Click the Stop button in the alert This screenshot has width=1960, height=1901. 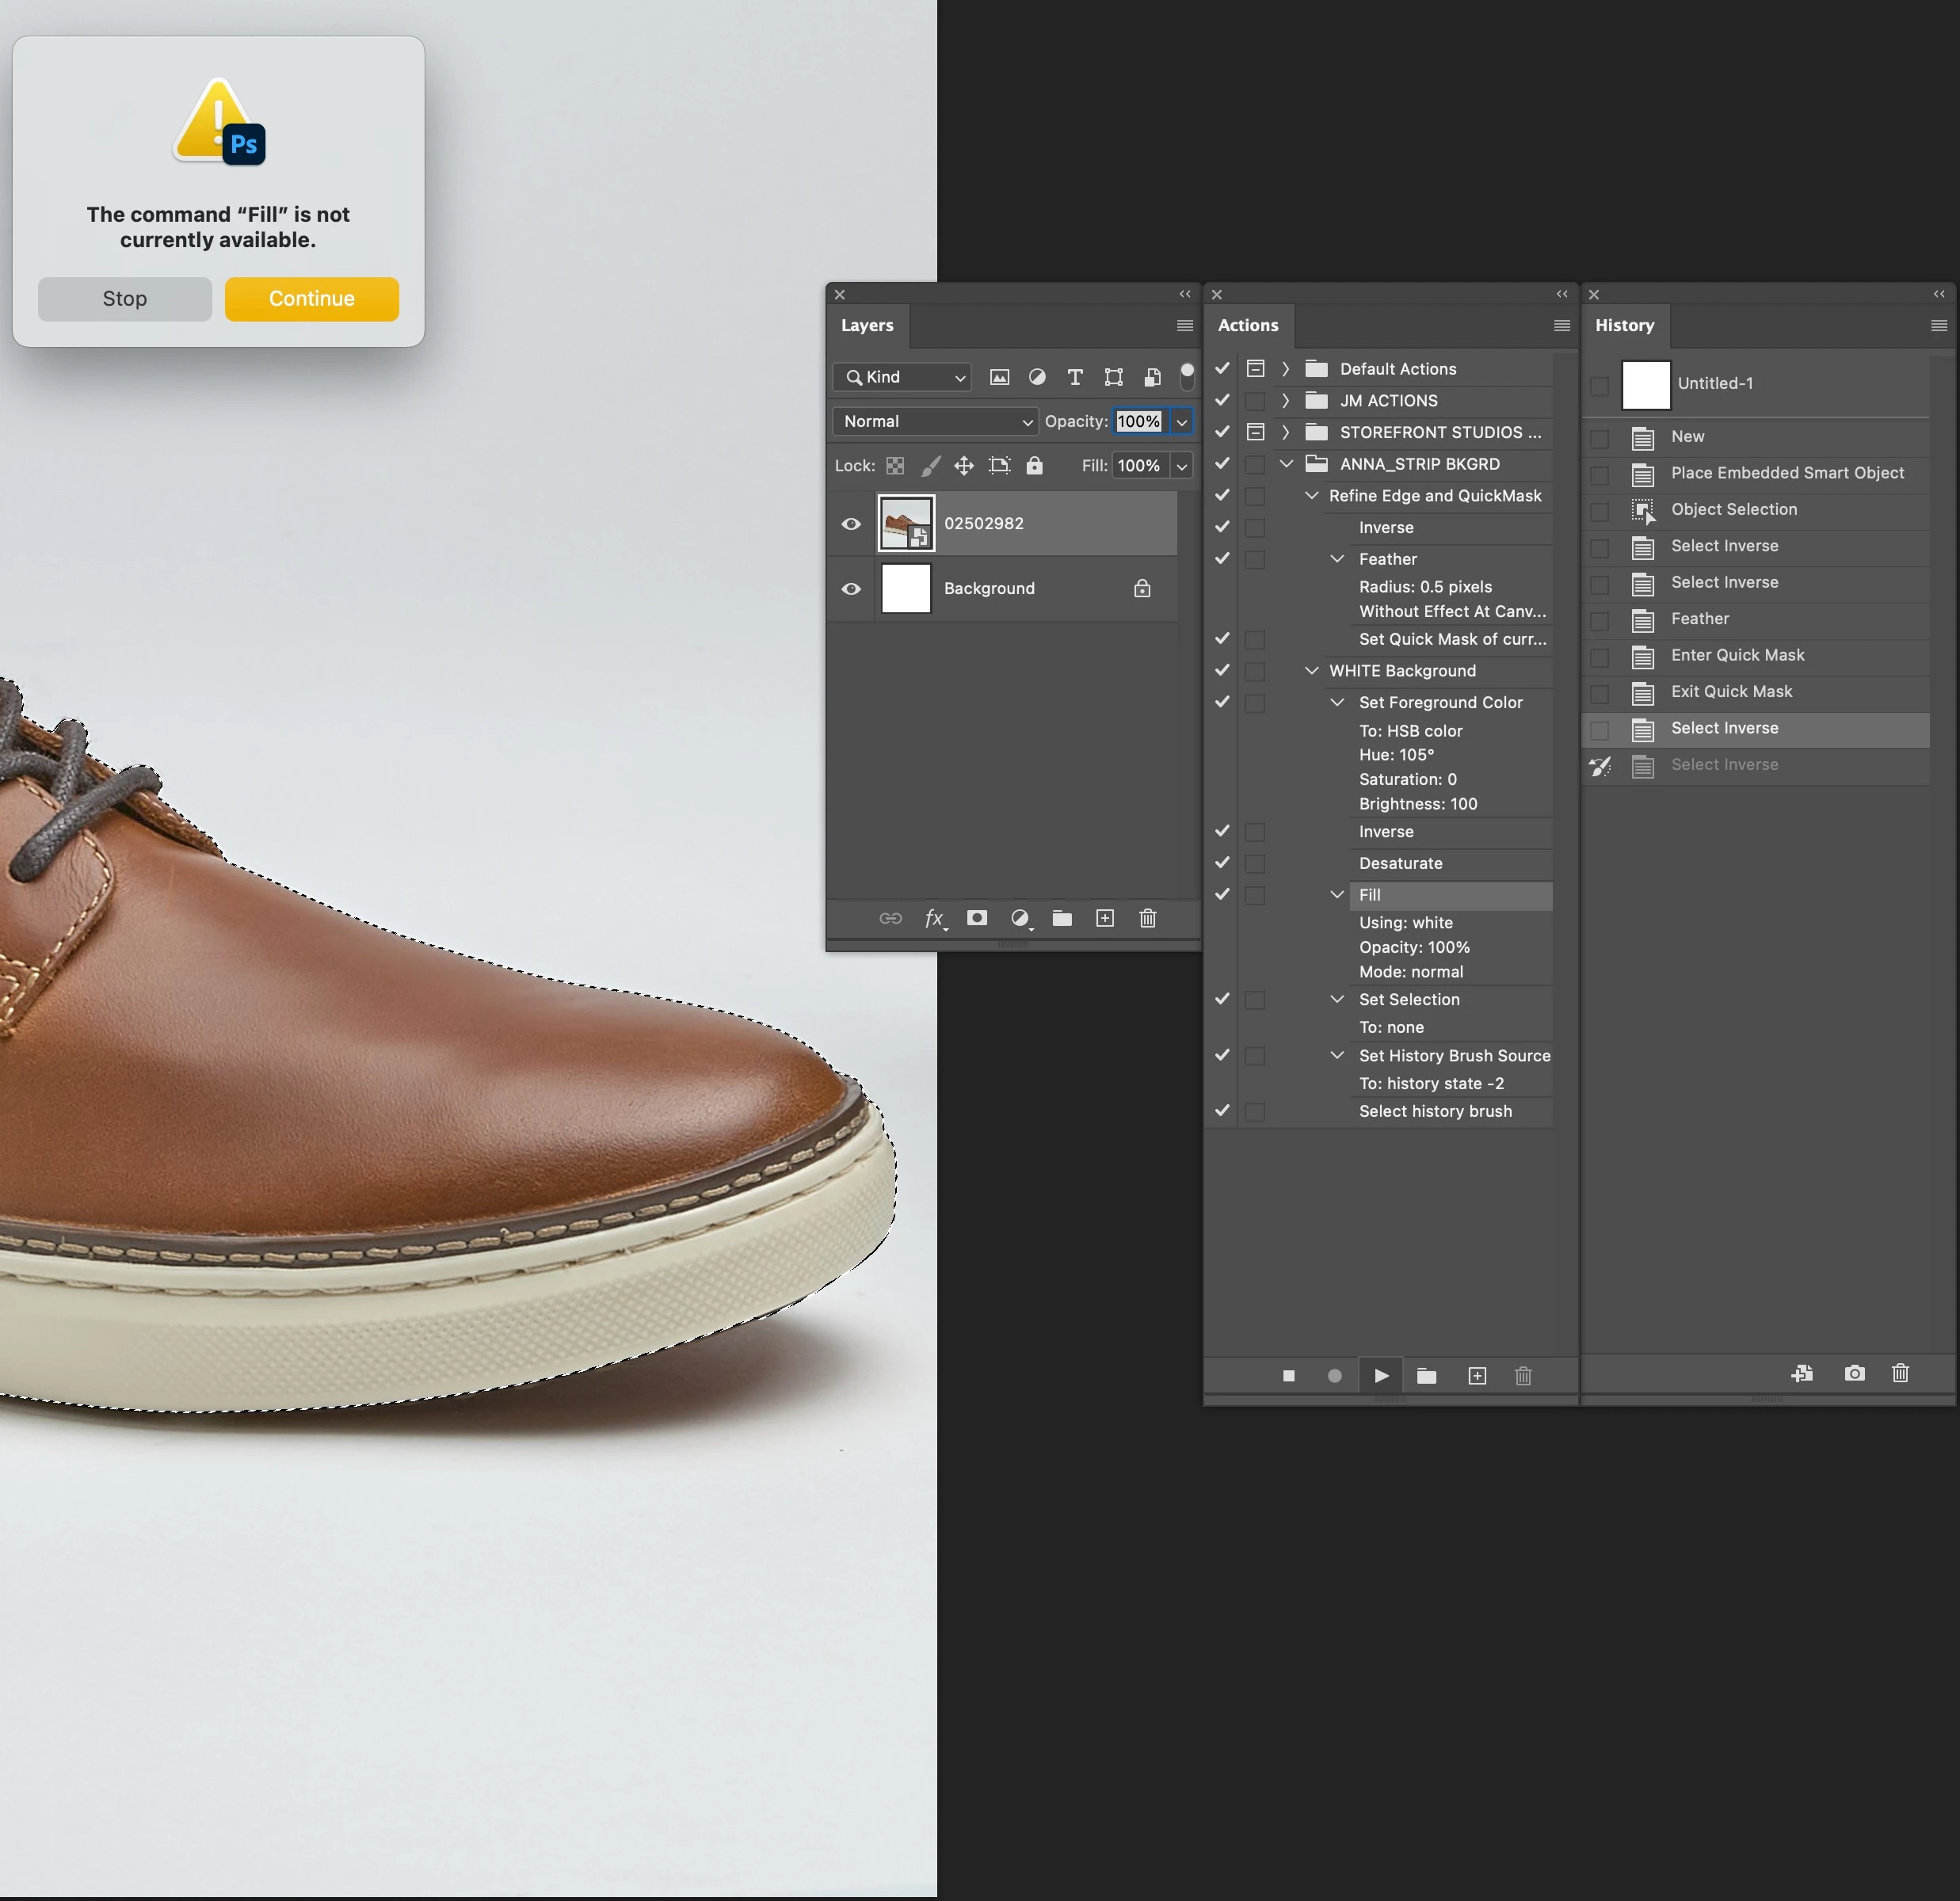125,299
